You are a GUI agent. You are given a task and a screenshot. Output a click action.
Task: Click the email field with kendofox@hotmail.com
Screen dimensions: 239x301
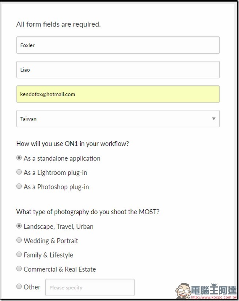click(x=118, y=94)
